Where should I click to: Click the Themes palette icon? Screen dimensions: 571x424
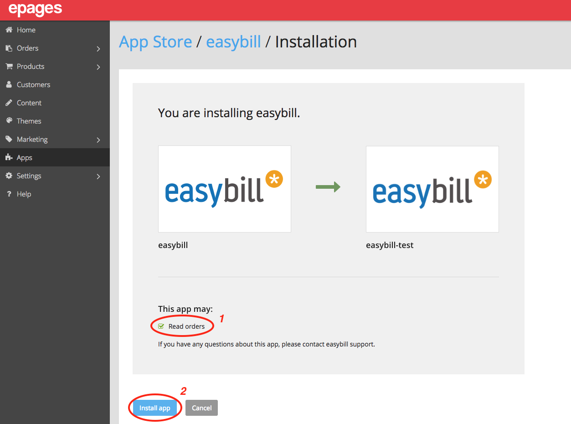(x=9, y=121)
